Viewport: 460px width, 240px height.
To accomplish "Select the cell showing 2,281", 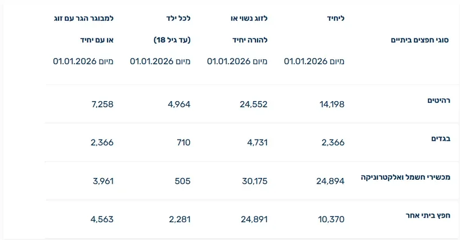I will pos(179,219).
